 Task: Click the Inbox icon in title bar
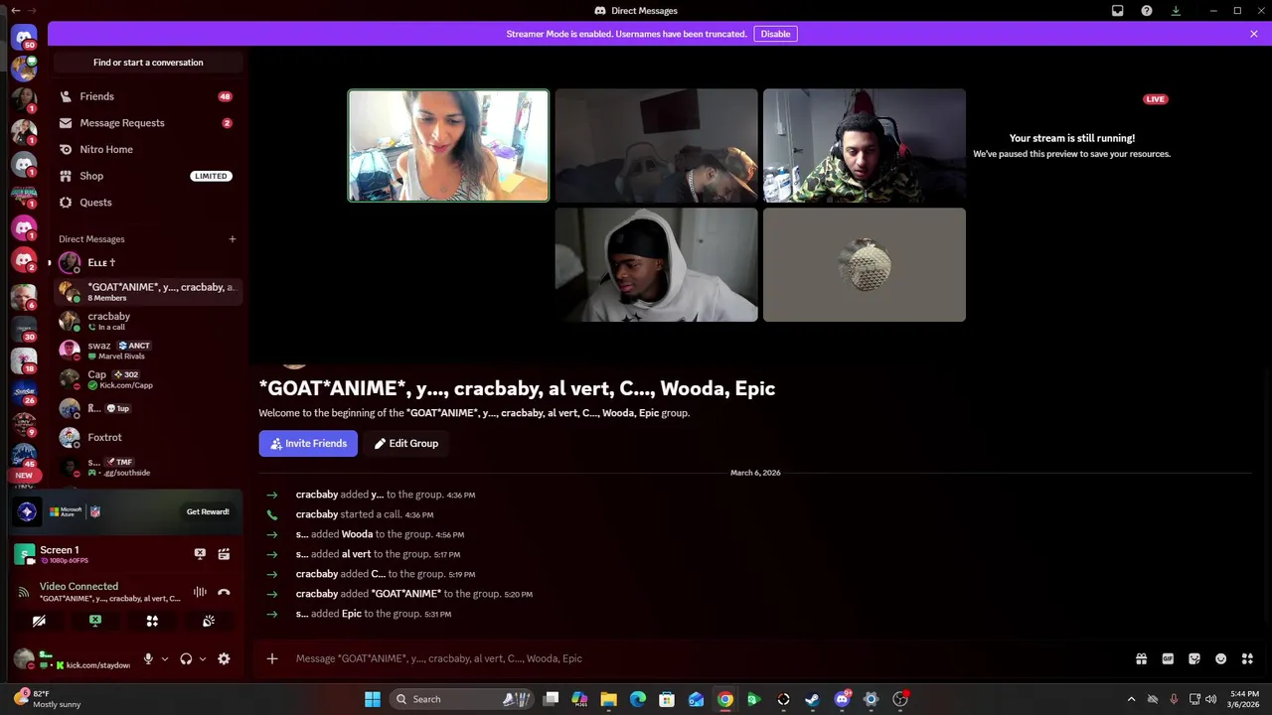(1118, 11)
